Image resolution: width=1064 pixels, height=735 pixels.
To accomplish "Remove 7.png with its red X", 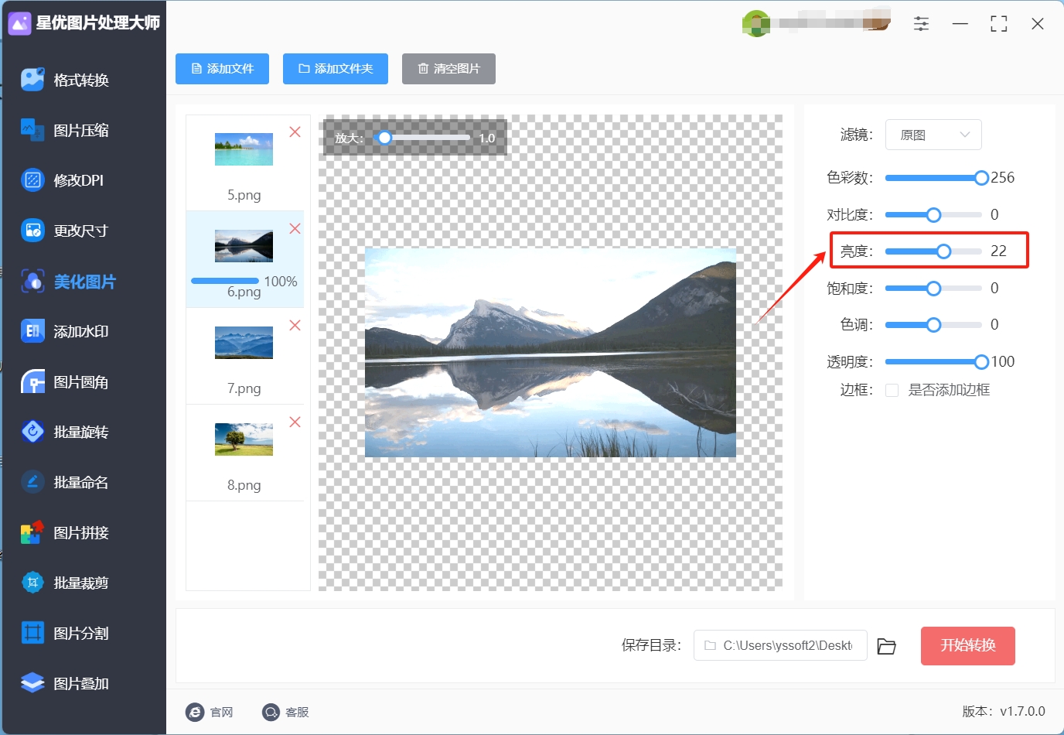I will (x=295, y=326).
